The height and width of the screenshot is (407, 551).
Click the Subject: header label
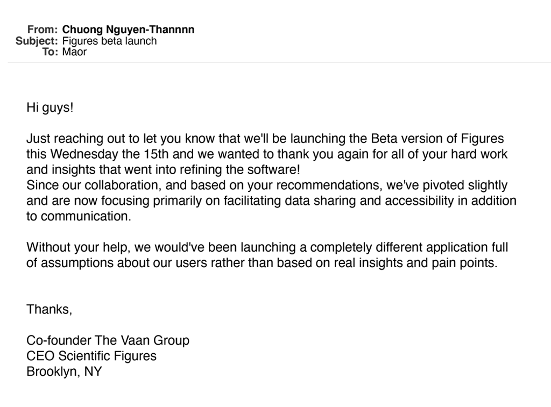tap(37, 41)
